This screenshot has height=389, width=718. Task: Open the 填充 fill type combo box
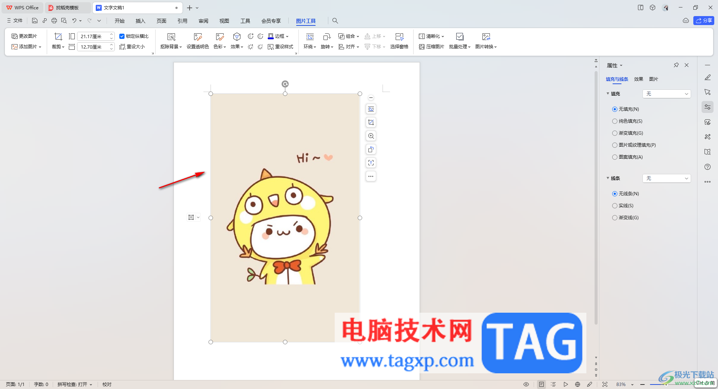667,94
